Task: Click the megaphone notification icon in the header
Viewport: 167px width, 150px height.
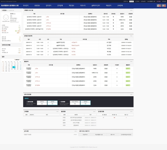Action: (164, 6)
